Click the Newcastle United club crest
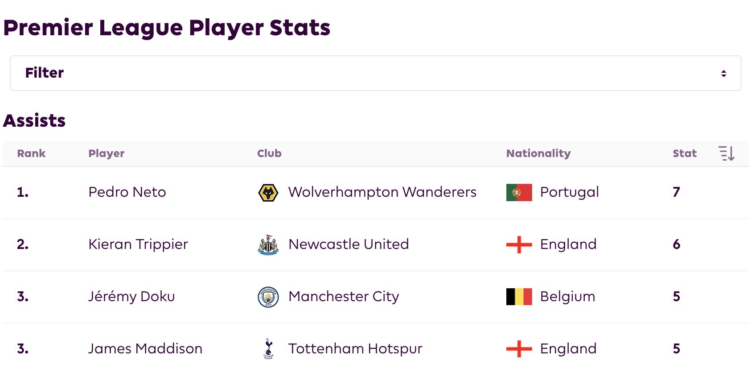The width and height of the screenshot is (755, 373). pos(268,245)
